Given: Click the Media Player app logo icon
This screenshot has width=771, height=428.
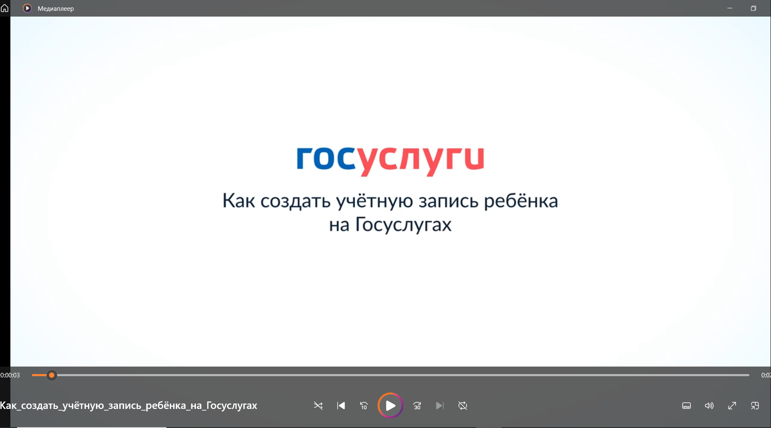Looking at the screenshot, I should pyautogui.click(x=27, y=8).
